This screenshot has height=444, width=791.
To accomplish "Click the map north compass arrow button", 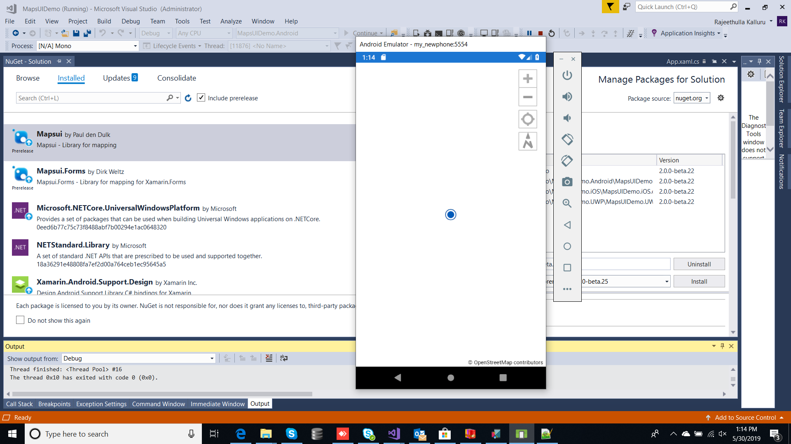I will (x=527, y=141).
